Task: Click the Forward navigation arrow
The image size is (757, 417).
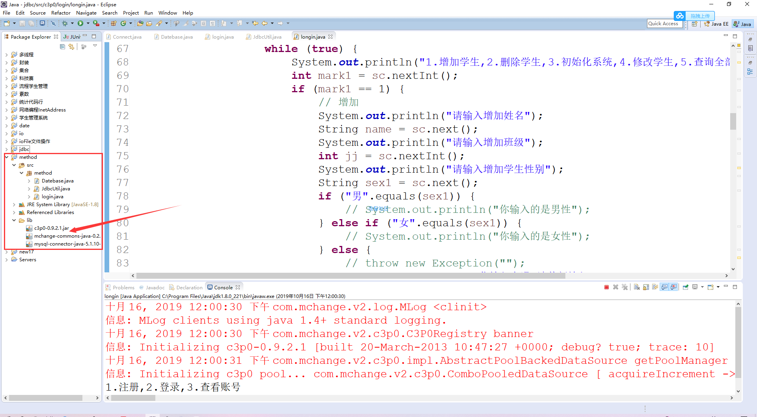Action: [280, 24]
